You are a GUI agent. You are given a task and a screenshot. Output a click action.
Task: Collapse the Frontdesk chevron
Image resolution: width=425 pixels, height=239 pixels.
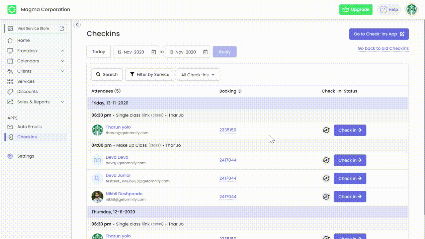pyautogui.click(x=62, y=51)
